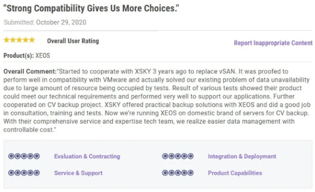The image size is (315, 192).
Task: Click the Report Inappropriate Content link
Action: [273, 43]
